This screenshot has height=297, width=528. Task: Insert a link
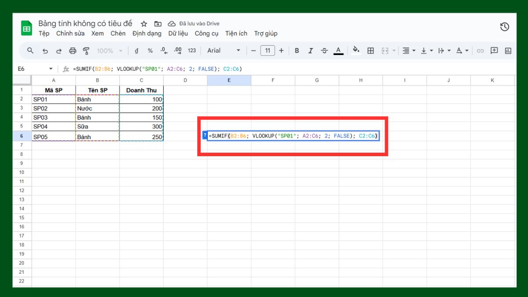(x=480, y=51)
